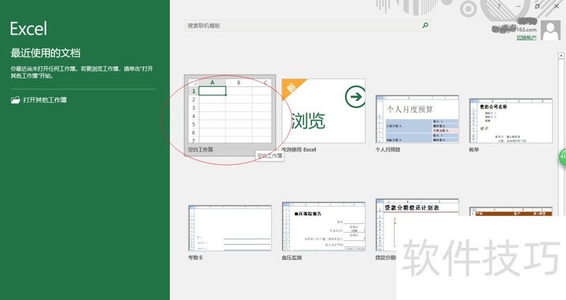
Task: Restore down the Excel window
Action: tap(537, 6)
